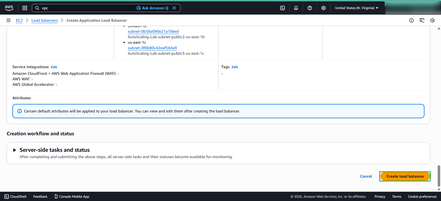Screen dimensions: 441x201
Task: Expand Server-side tasks and status
Action: 15,150
